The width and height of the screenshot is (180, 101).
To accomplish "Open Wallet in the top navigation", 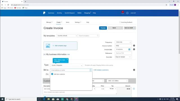I will [x=79, y=13].
